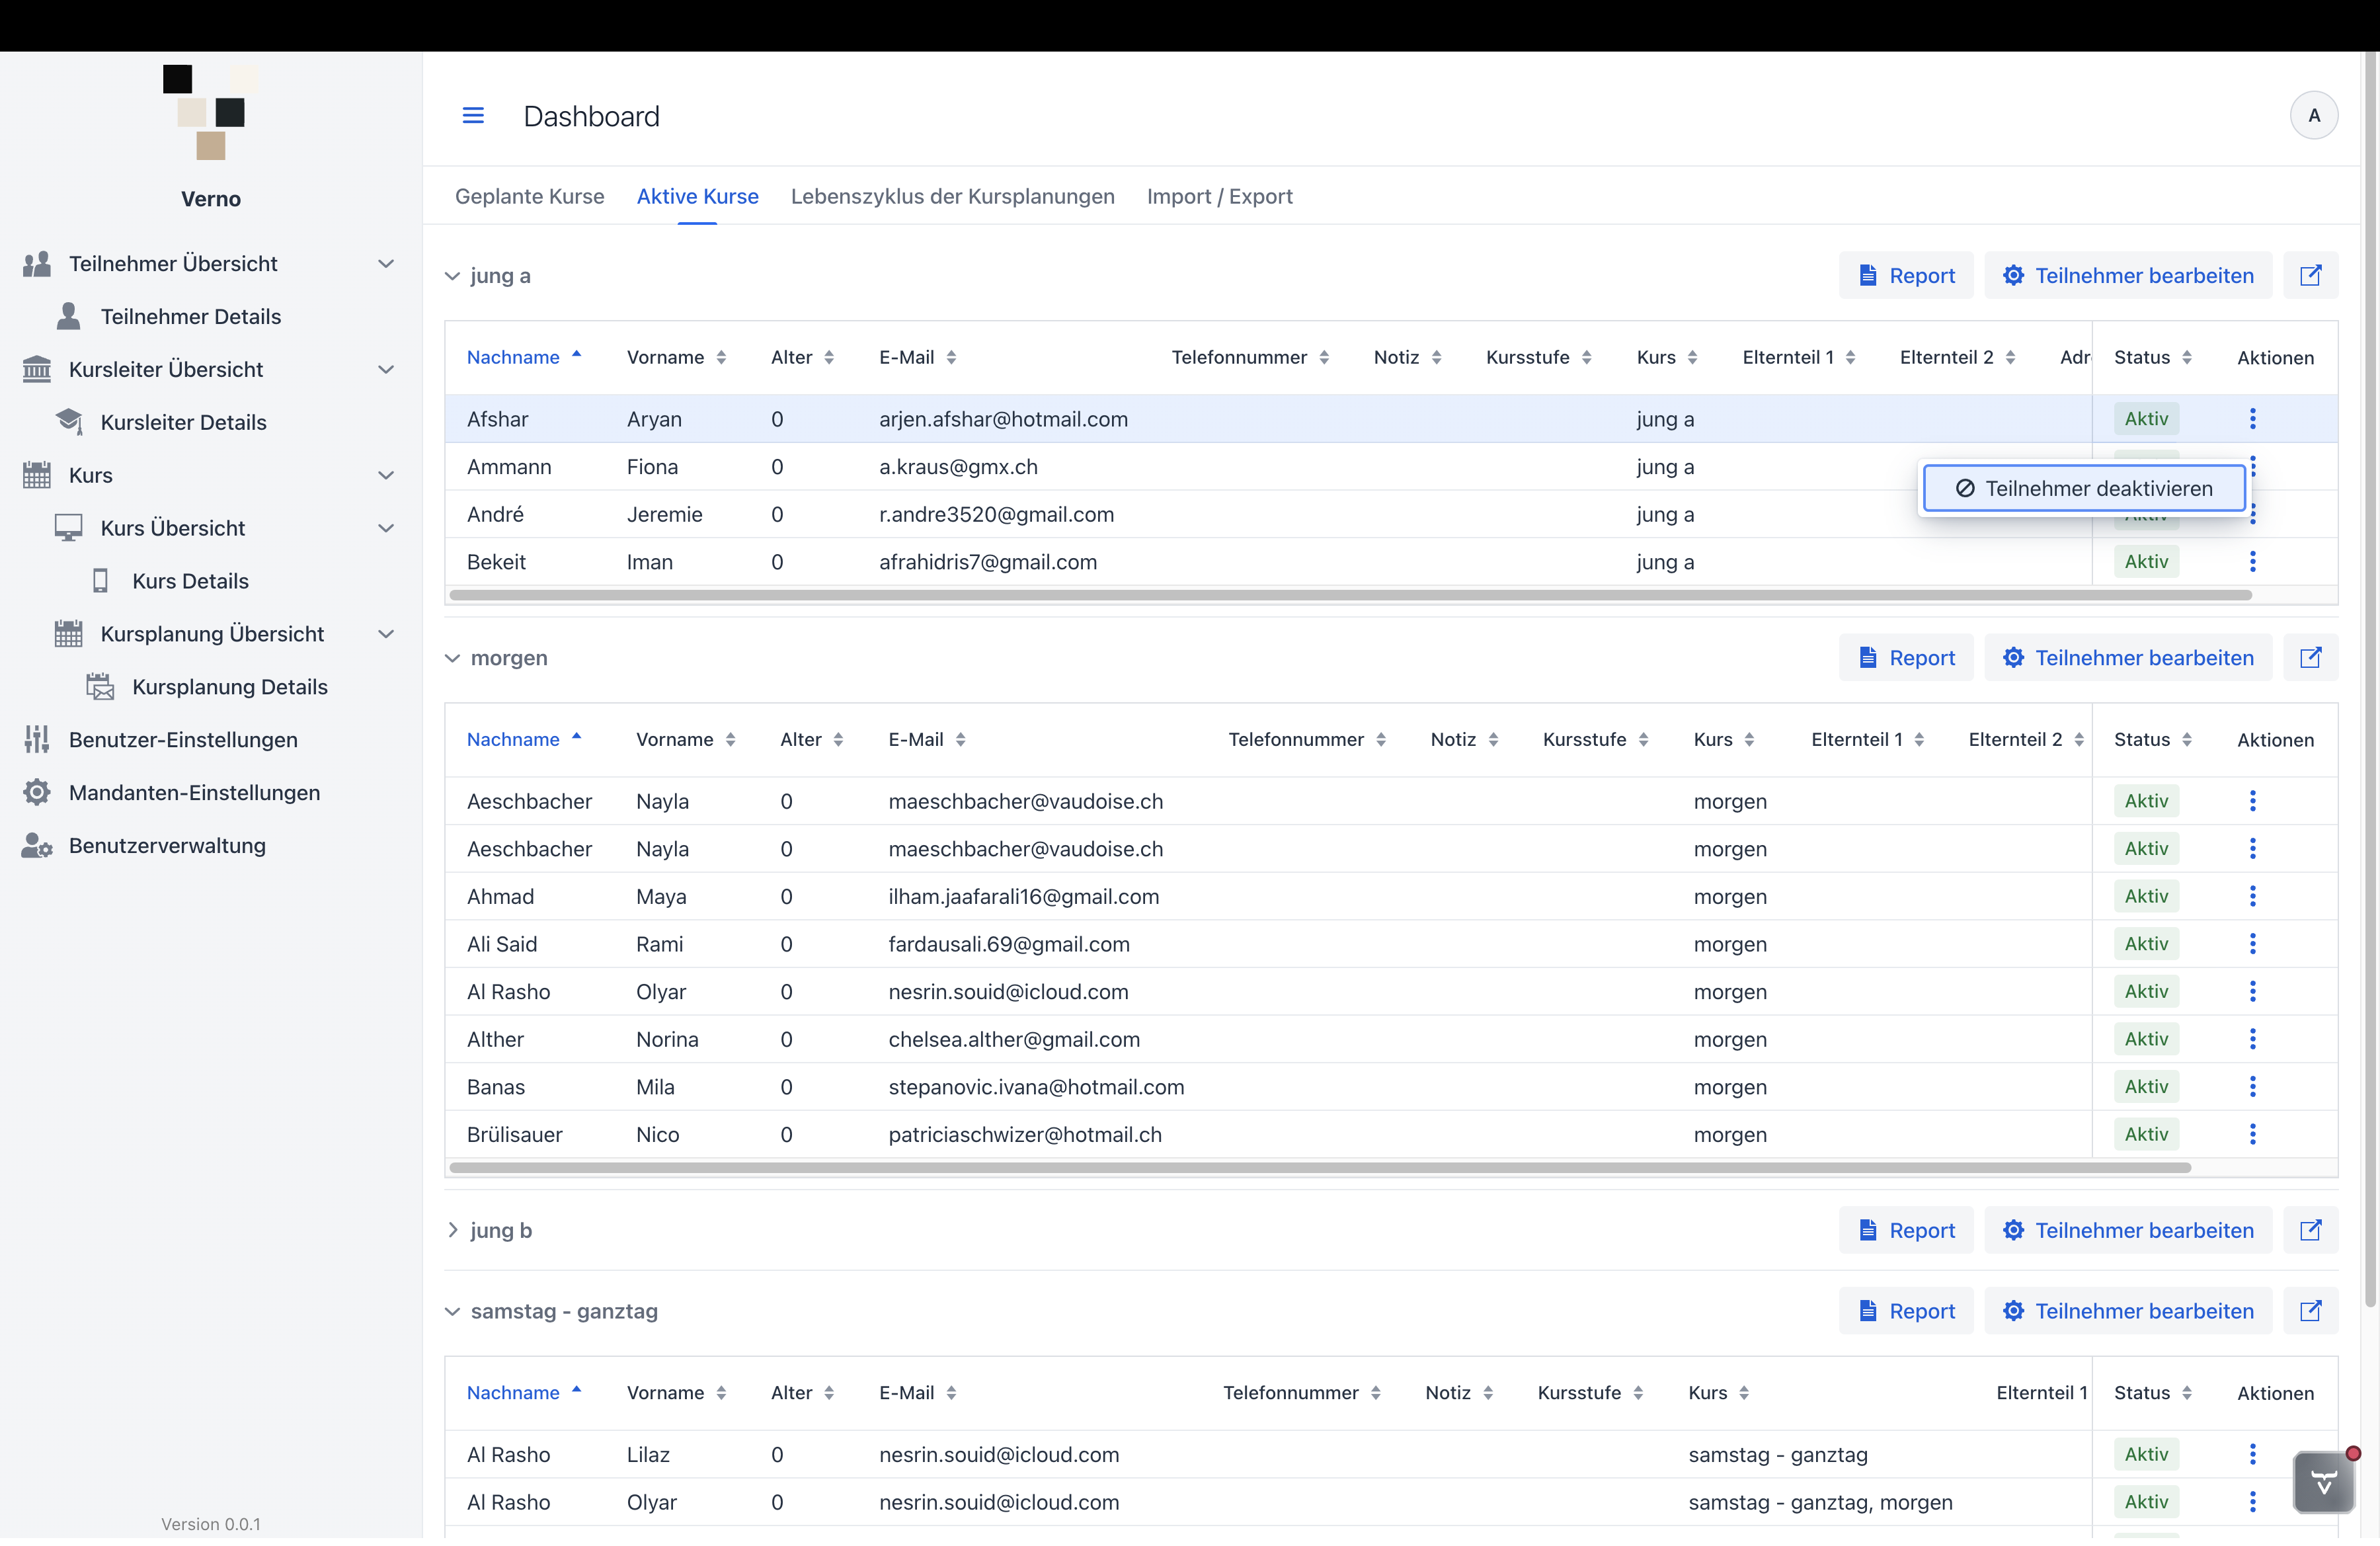Choose Teilnehmer deaktivieren from popup menu
Viewport: 2380px width, 1546px height.
coord(2084,488)
